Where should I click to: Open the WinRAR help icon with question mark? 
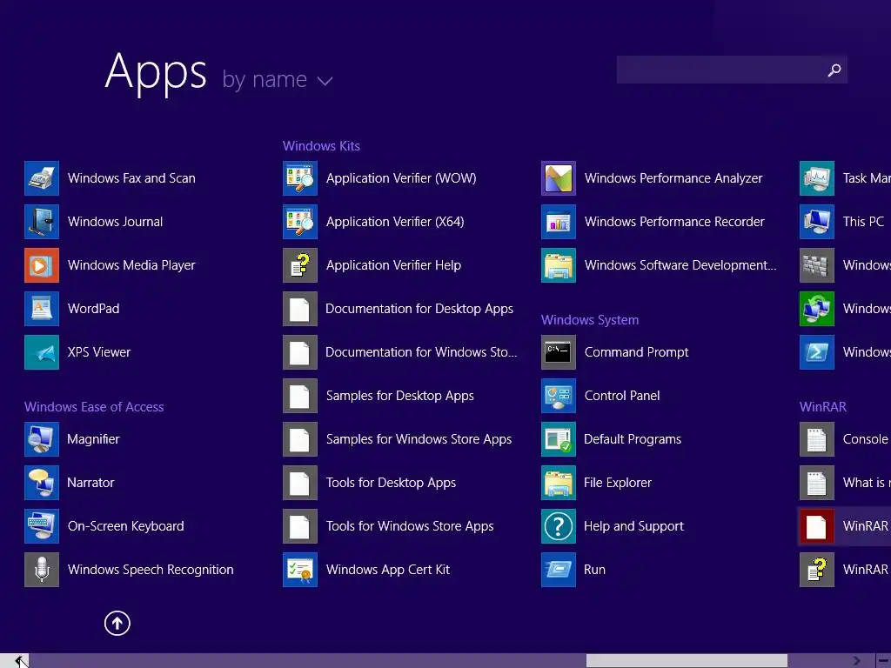(x=817, y=570)
